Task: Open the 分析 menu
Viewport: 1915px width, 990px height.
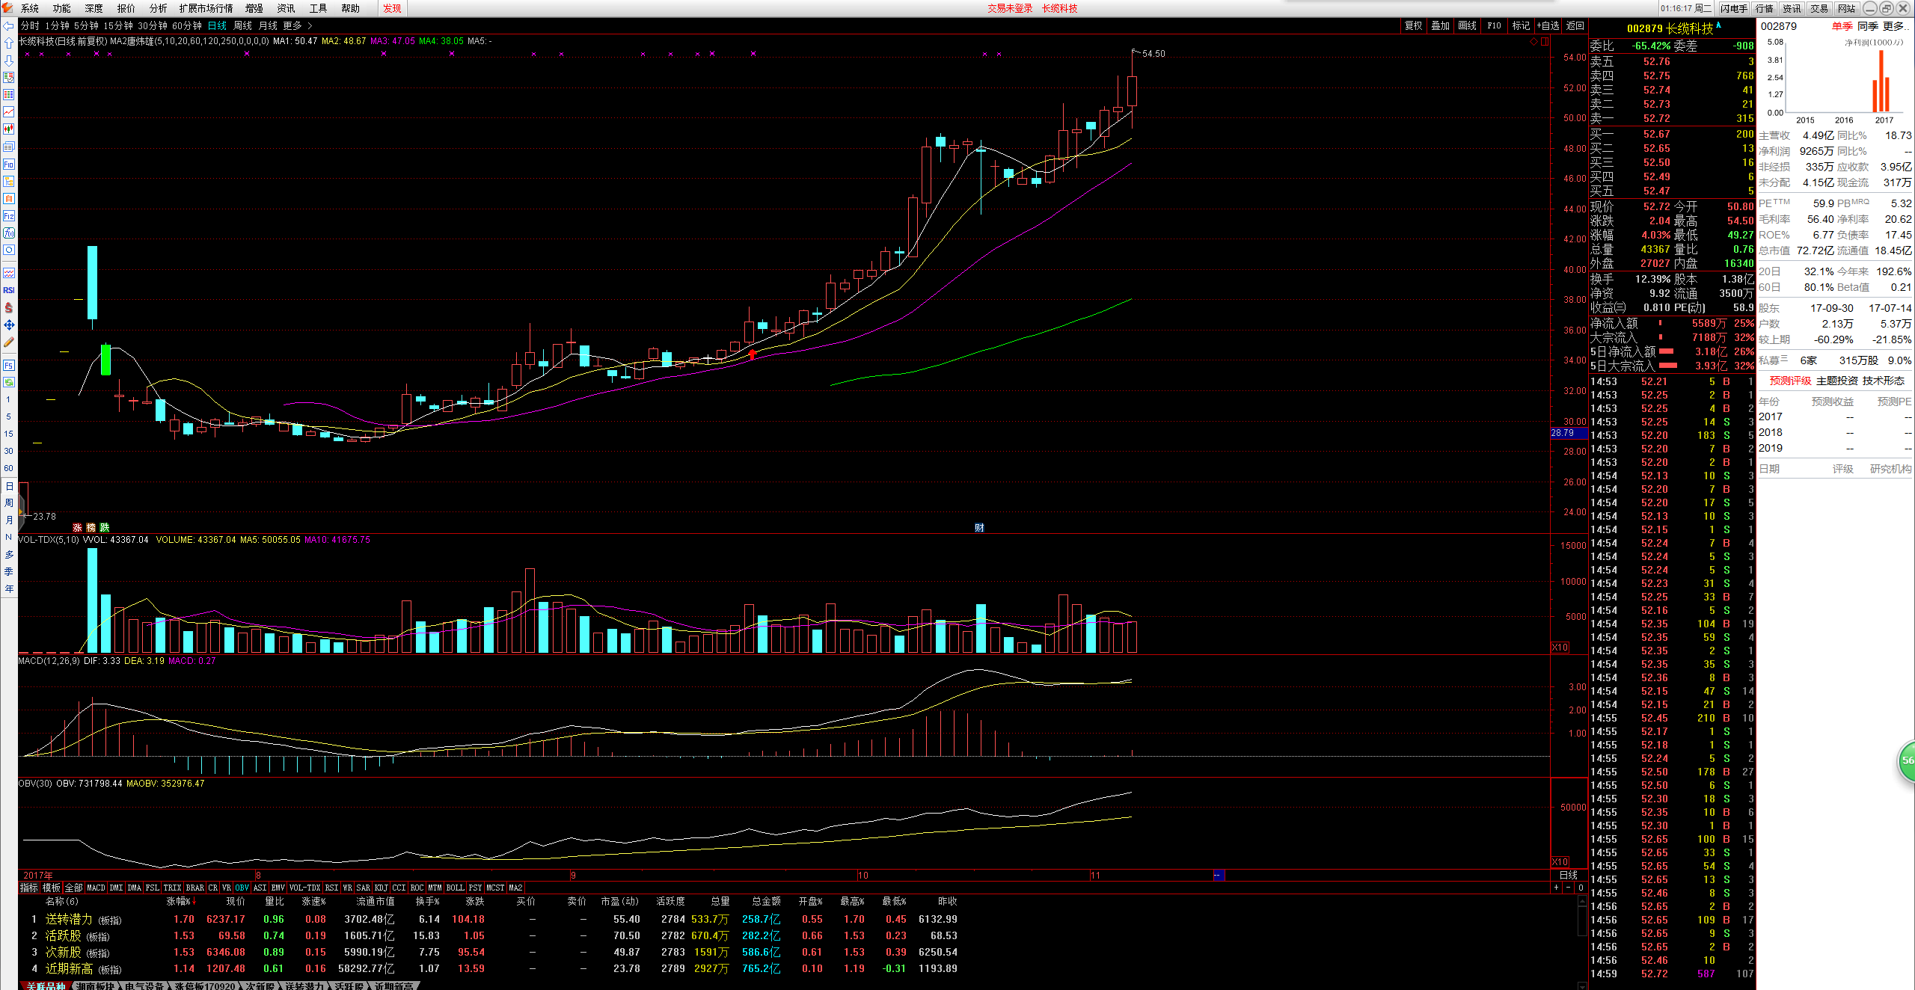Action: point(158,8)
